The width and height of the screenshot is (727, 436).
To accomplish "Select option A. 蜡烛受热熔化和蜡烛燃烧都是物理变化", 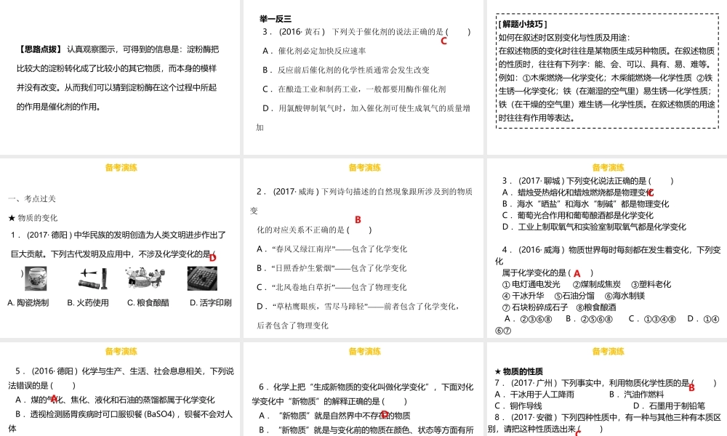I will (x=578, y=193).
